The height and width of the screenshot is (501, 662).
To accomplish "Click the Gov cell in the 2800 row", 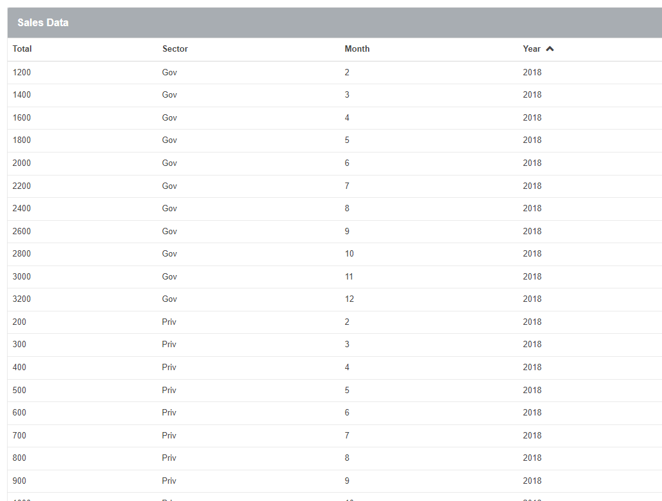I will [x=169, y=254].
